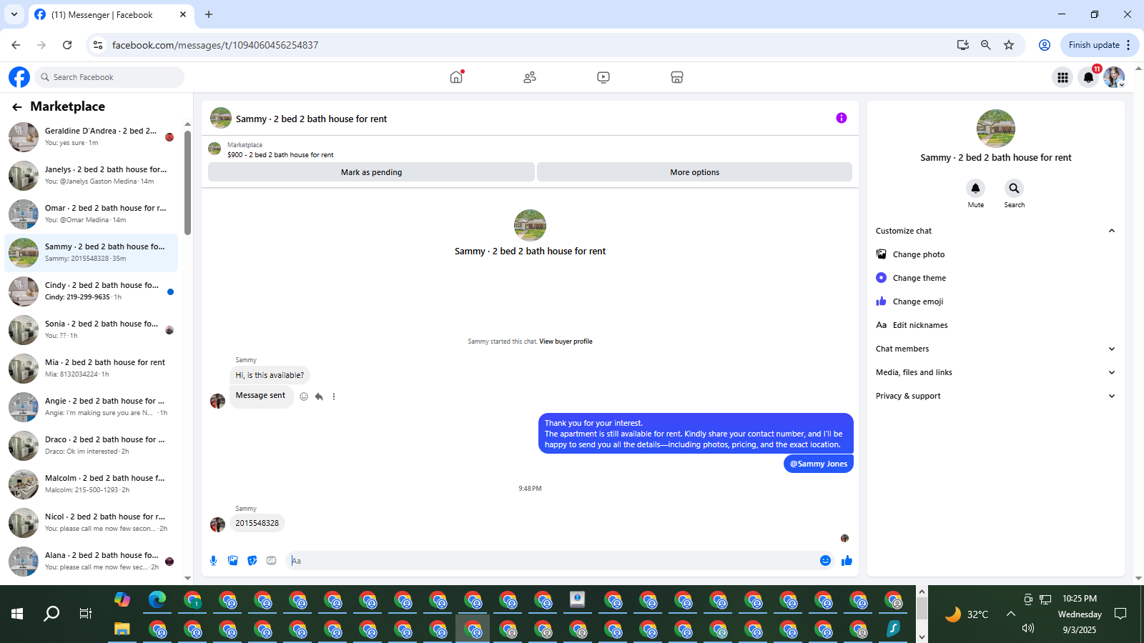Click the Search Facebook field
This screenshot has width=1144, height=643.
pos(110,77)
